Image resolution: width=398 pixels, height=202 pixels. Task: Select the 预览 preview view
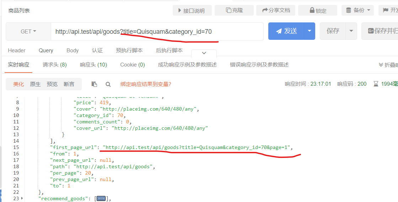click(x=52, y=84)
